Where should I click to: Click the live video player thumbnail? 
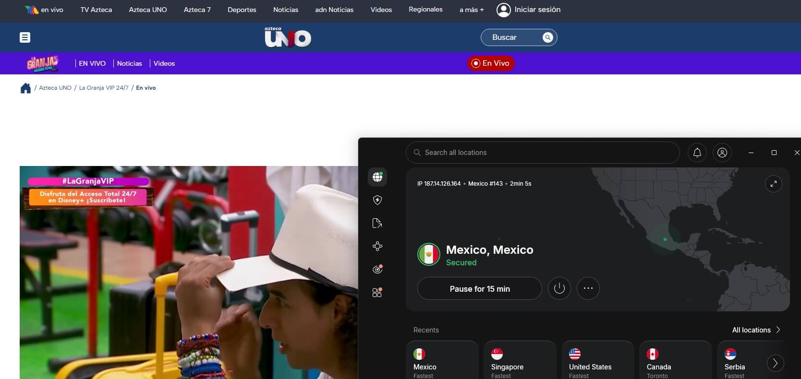[189, 272]
